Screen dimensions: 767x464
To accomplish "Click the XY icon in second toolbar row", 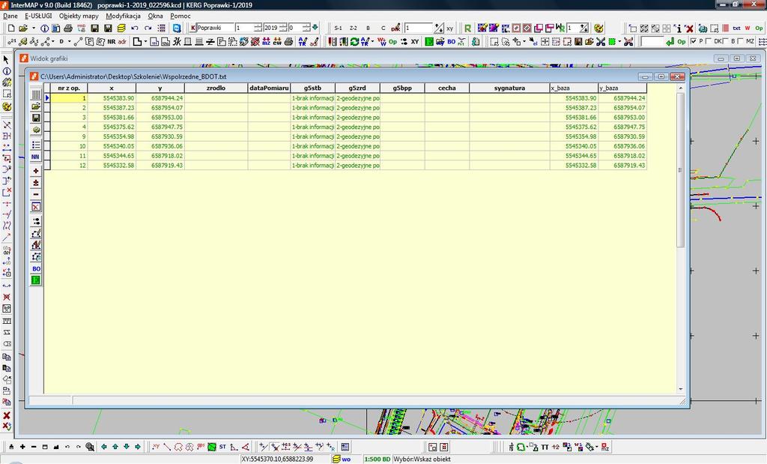I will [x=415, y=42].
